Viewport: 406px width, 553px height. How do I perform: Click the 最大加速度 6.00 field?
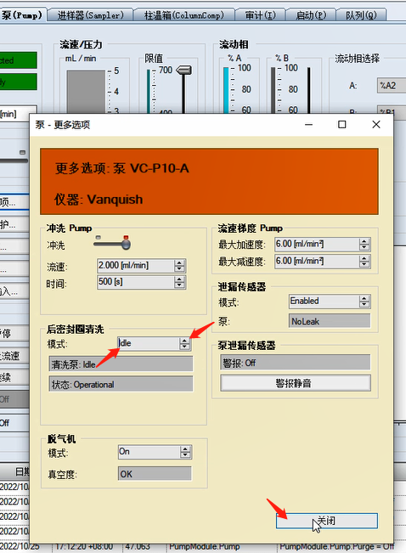coord(317,244)
